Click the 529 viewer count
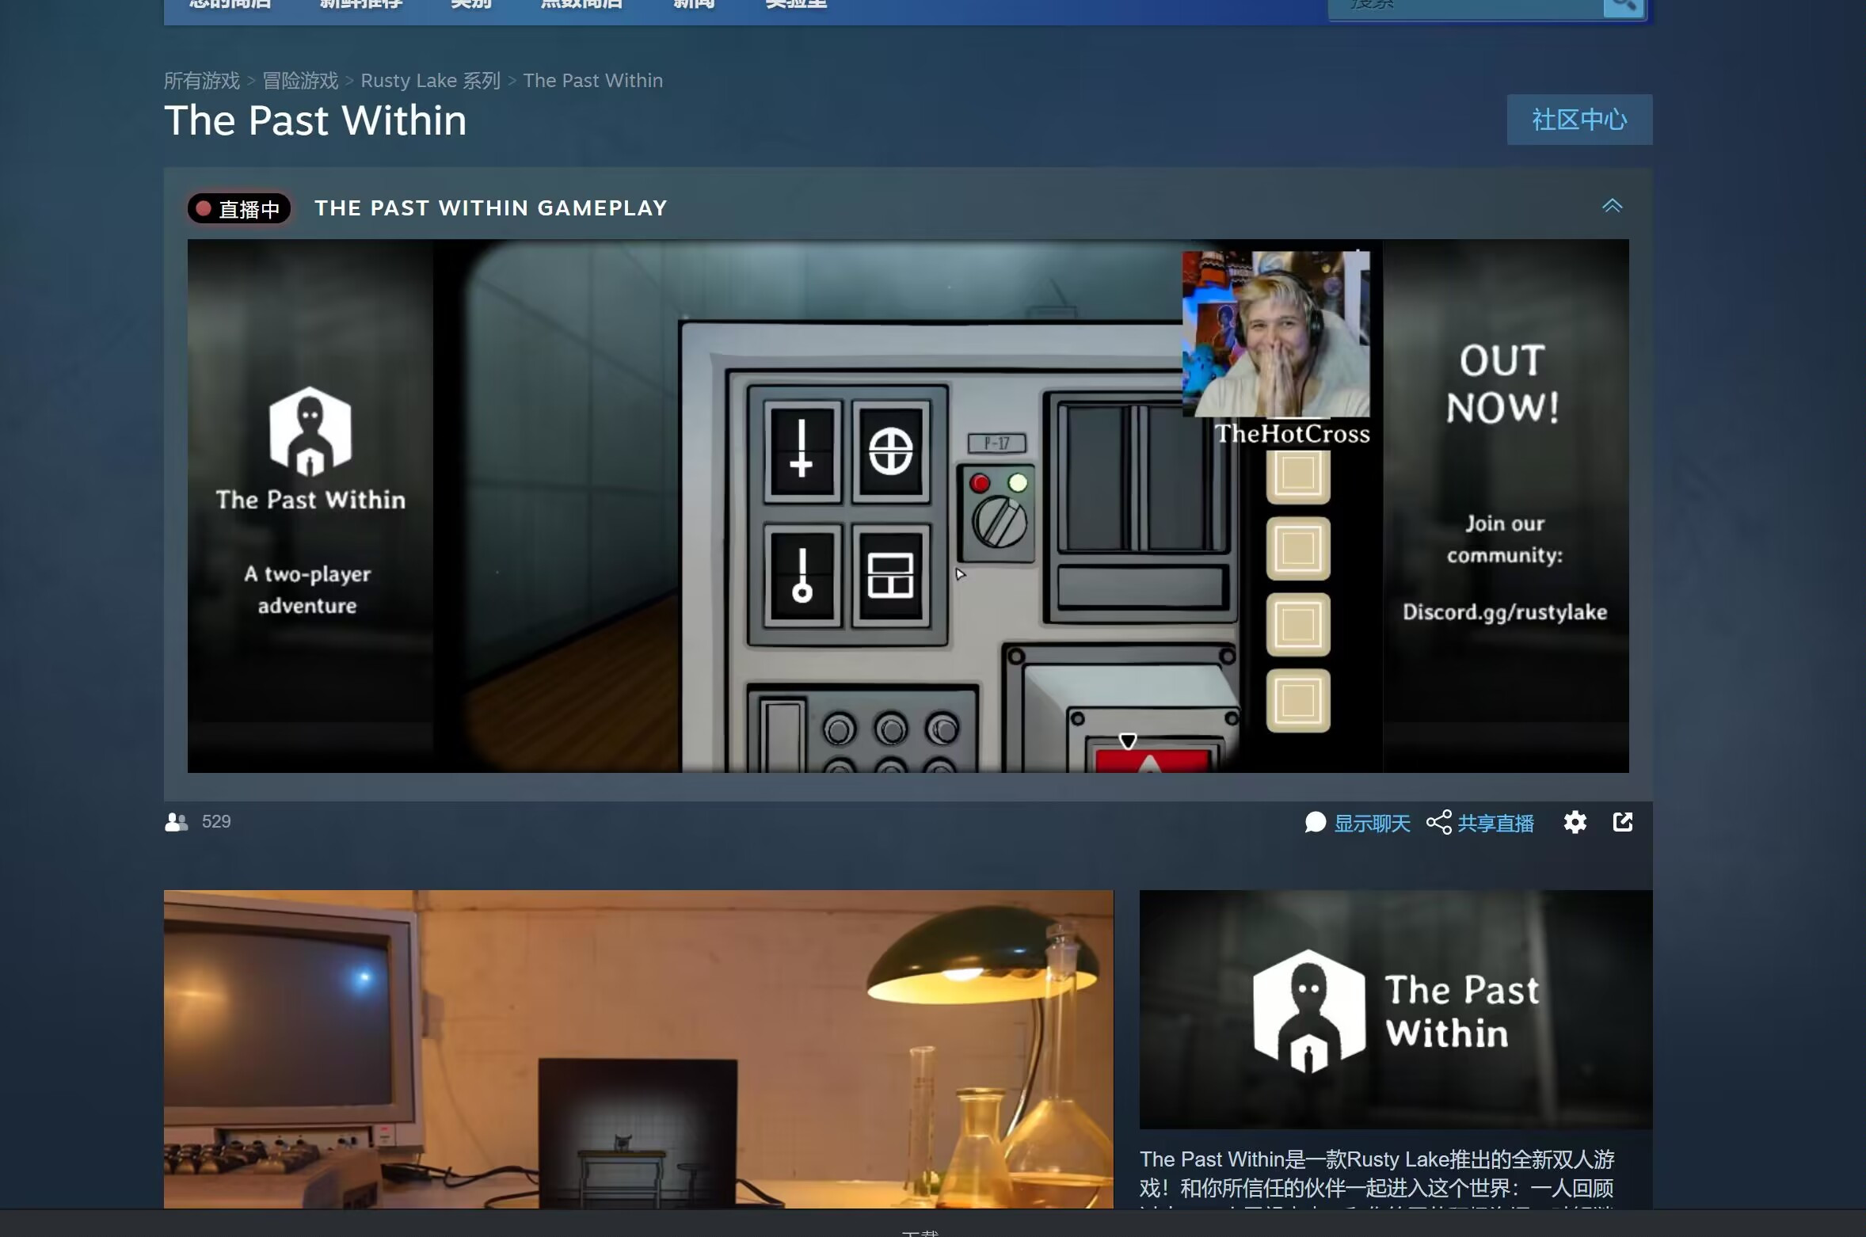Viewport: 1866px width, 1237px height. coord(216,822)
